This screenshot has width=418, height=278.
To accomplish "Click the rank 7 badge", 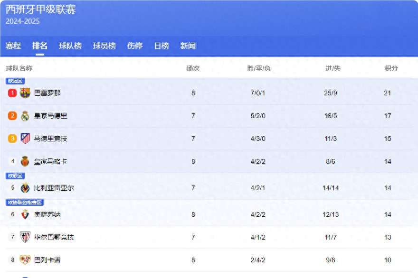I will (12, 237).
